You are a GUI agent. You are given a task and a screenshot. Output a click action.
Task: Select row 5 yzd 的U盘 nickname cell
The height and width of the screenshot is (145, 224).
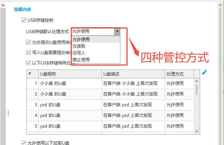[70, 126]
